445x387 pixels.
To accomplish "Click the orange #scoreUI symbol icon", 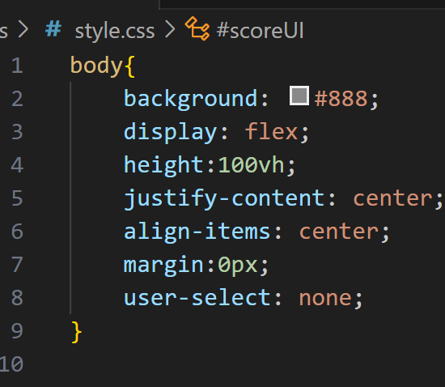I will pyautogui.click(x=197, y=28).
